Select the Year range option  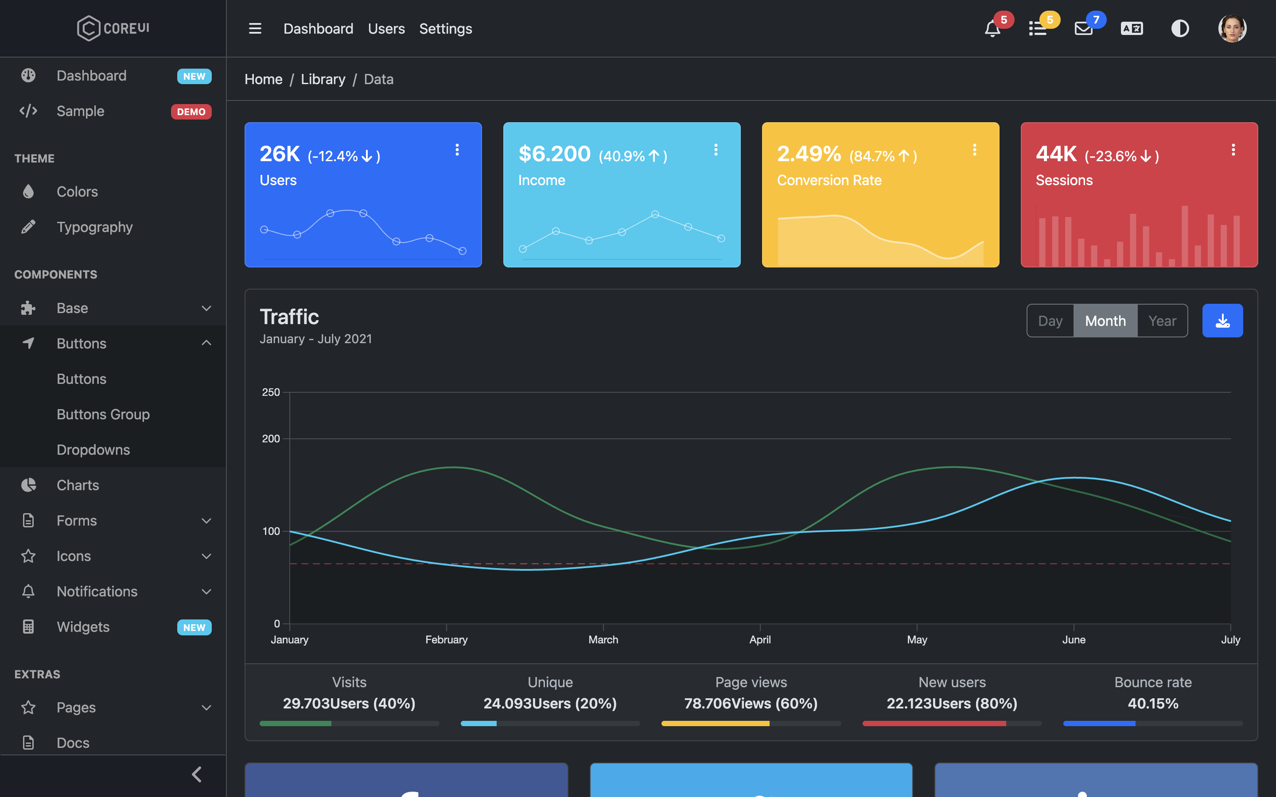click(x=1162, y=321)
